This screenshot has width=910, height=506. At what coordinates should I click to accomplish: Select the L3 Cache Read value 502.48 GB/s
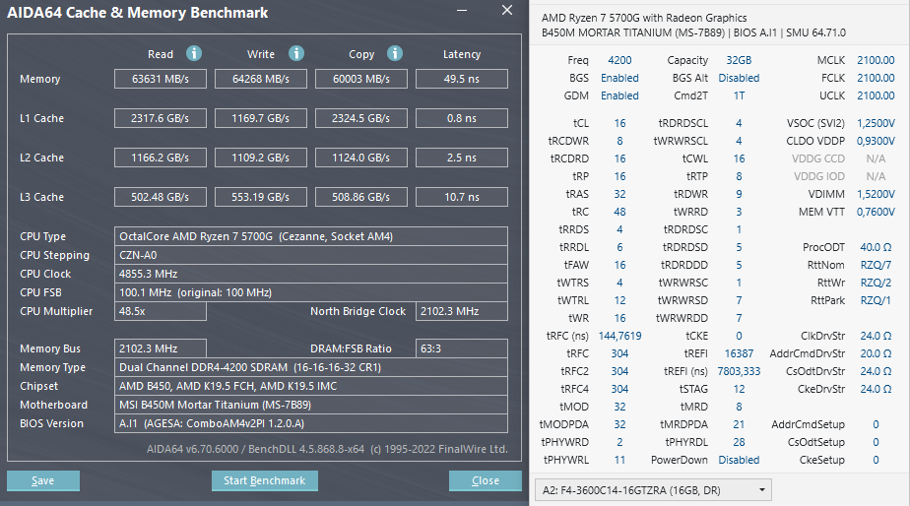point(161,197)
